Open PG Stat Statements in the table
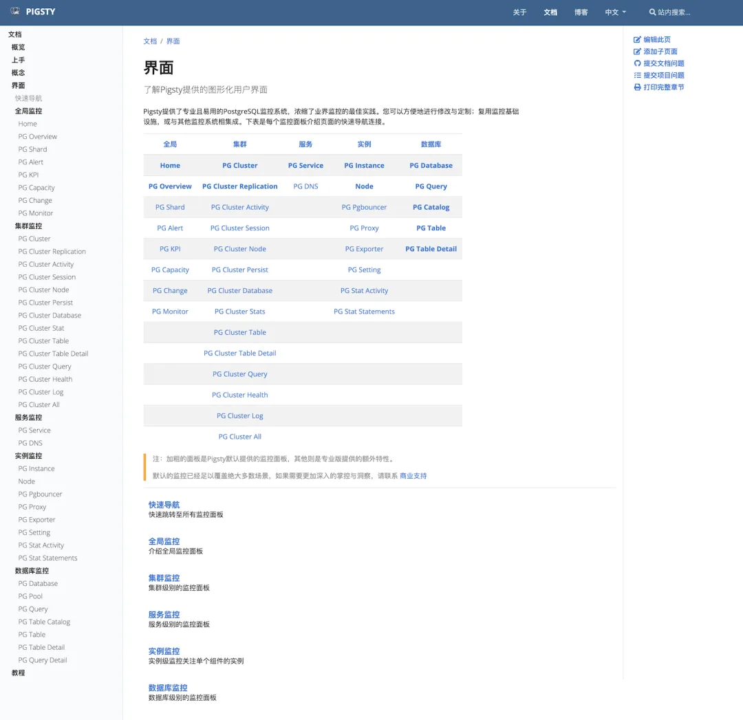 [x=365, y=312]
